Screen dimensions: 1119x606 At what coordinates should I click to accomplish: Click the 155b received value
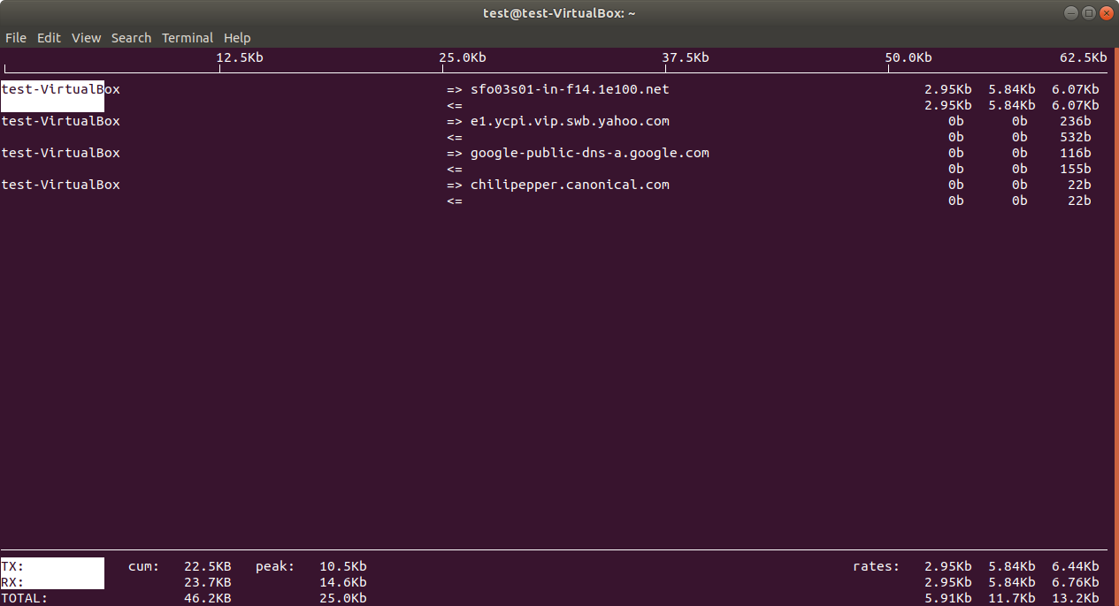click(x=1075, y=169)
